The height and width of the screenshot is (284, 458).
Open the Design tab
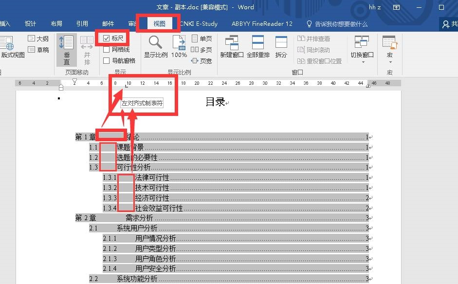[30, 24]
